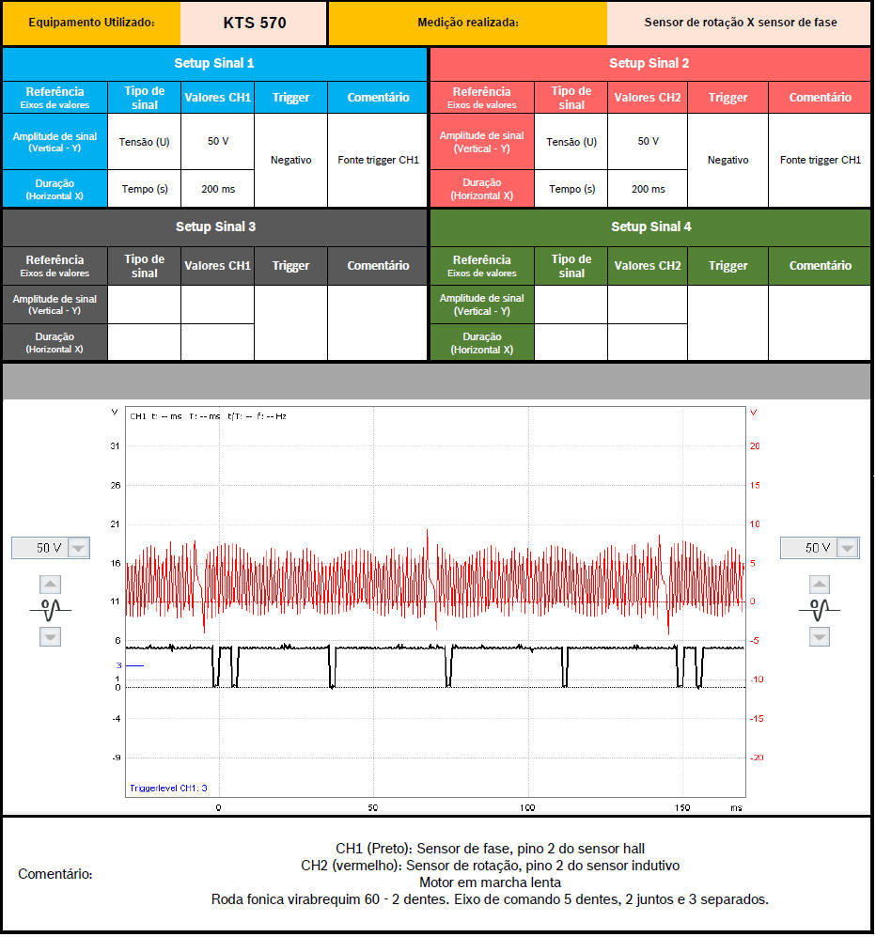Click the 200 ms value in Setup Sinal 2
Image resolution: width=876 pixels, height=937 pixels.
[647, 189]
